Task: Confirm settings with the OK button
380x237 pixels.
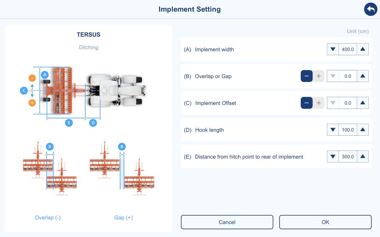Action: tap(325, 222)
